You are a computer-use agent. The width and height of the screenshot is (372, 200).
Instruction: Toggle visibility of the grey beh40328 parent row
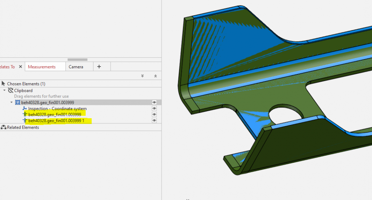[x=154, y=102]
